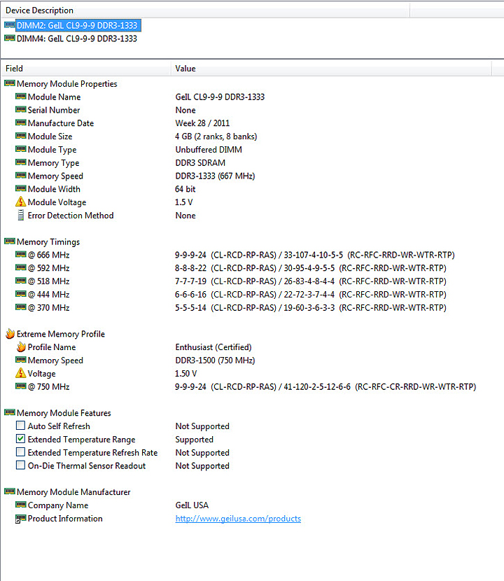The height and width of the screenshot is (581, 504).
Task: Toggle Extended Temperature Range checkbox
Action: coord(21,439)
